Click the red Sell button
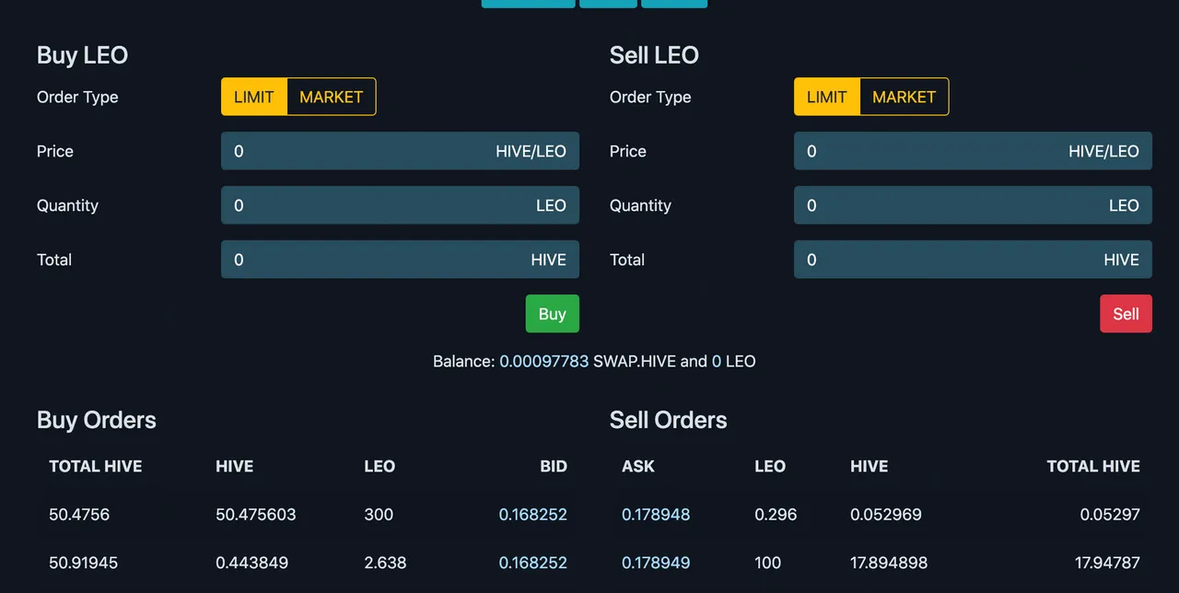This screenshot has height=593, width=1179. (x=1126, y=314)
